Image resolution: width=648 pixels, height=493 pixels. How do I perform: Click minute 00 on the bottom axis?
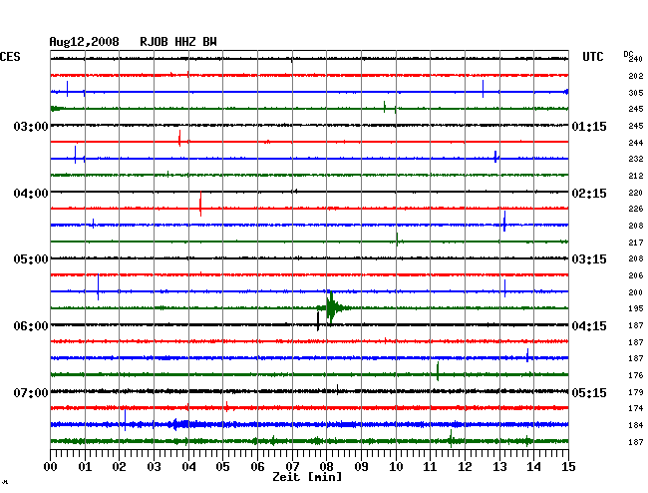coord(51,466)
